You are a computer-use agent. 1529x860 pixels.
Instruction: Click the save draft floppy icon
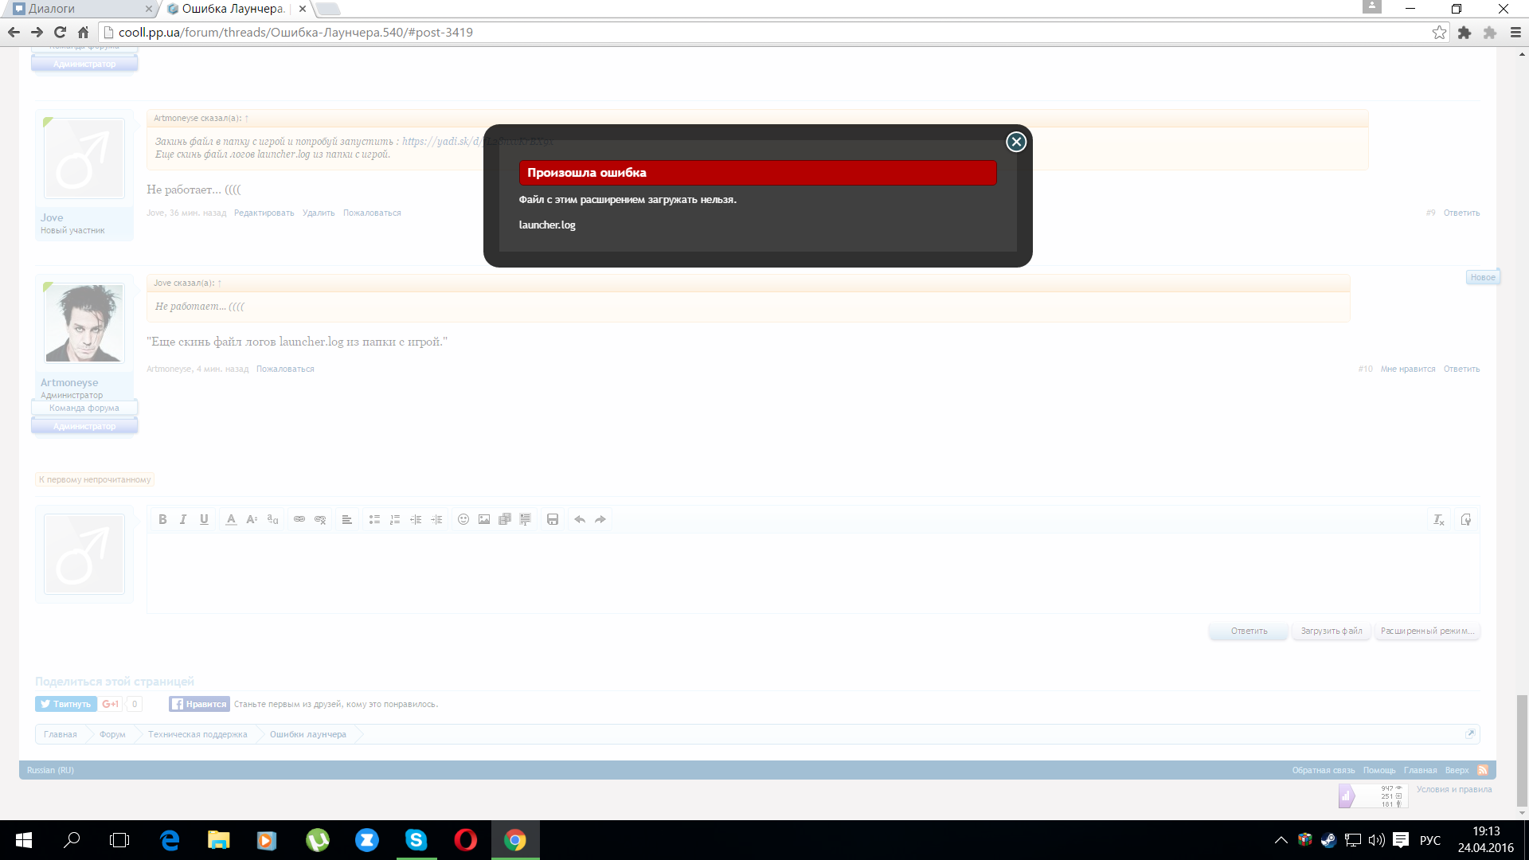553,519
